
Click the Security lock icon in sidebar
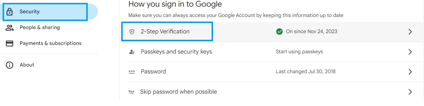tap(10, 12)
